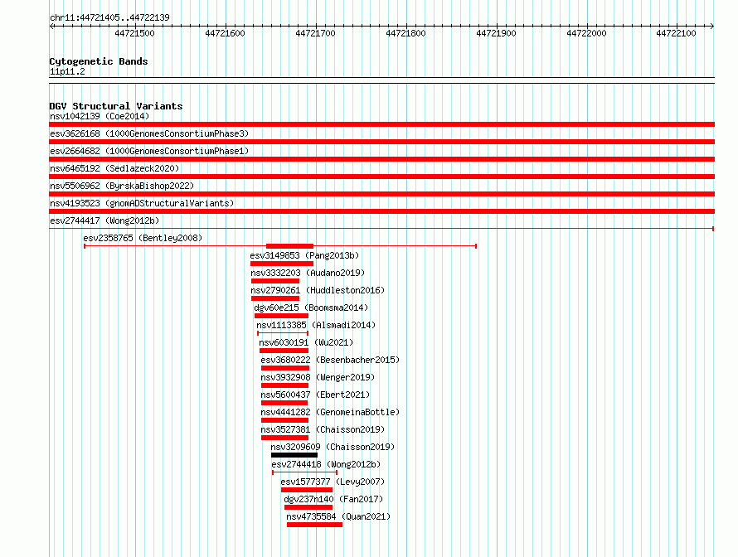Click the thin esv2744418 interval line
The height and width of the screenshot is (557, 738).
[x=305, y=472]
